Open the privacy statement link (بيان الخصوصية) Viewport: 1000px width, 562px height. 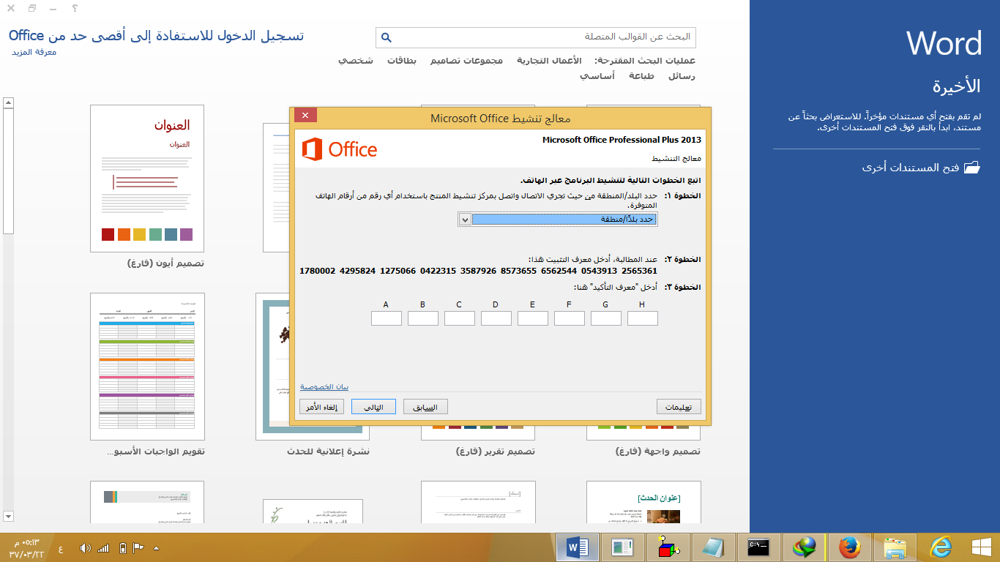[324, 387]
